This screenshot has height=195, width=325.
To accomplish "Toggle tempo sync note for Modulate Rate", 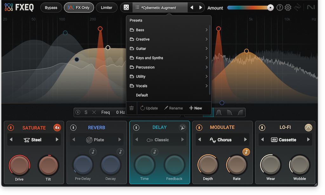I will click(246, 152).
